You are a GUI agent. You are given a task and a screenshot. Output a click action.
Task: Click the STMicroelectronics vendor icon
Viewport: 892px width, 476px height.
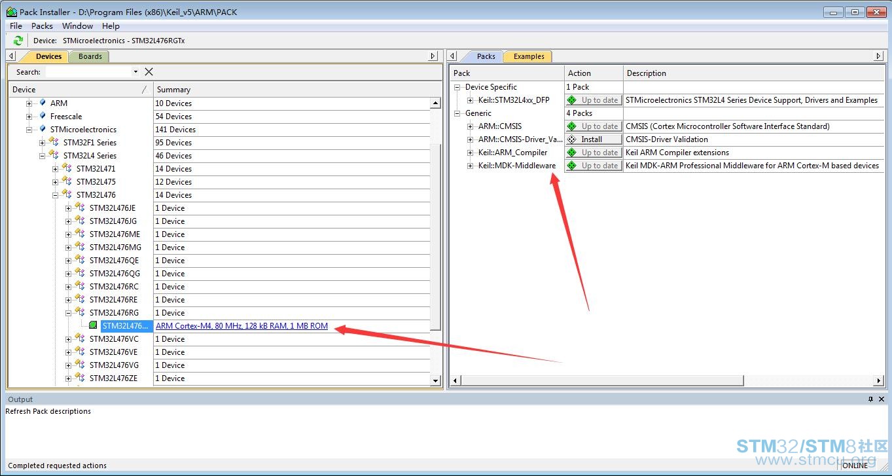tap(43, 129)
